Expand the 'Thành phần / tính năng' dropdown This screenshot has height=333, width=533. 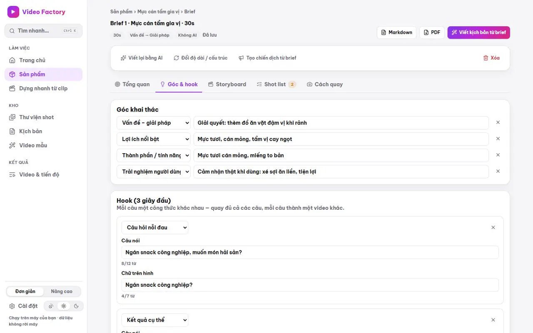[x=153, y=155]
